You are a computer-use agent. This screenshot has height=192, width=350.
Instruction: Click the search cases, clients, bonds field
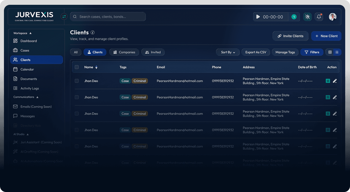click(x=108, y=17)
